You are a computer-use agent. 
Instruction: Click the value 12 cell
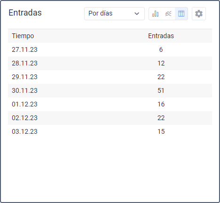pyautogui.click(x=161, y=63)
